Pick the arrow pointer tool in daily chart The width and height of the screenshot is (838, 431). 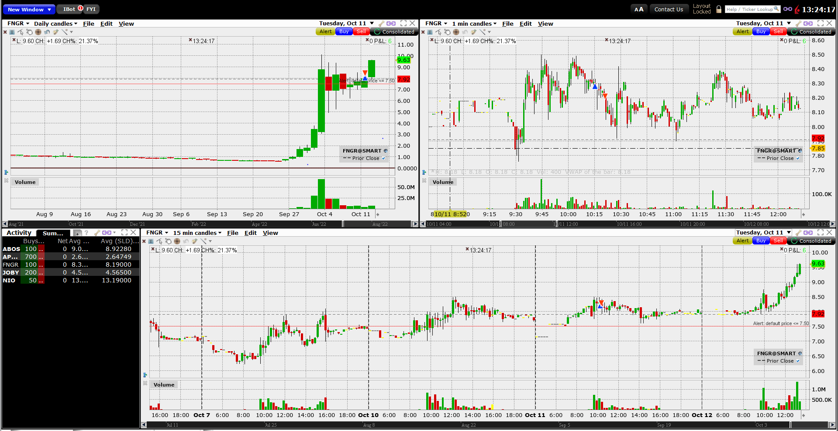pyautogui.click(x=21, y=32)
